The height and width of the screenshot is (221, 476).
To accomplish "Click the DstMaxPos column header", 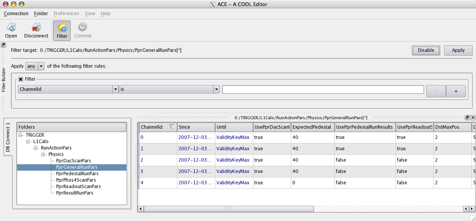I will point(452,127).
